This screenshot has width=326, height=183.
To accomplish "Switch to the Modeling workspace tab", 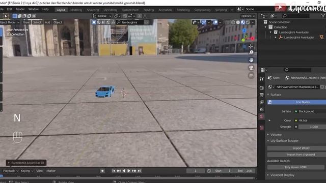I will pyautogui.click(x=76, y=10).
